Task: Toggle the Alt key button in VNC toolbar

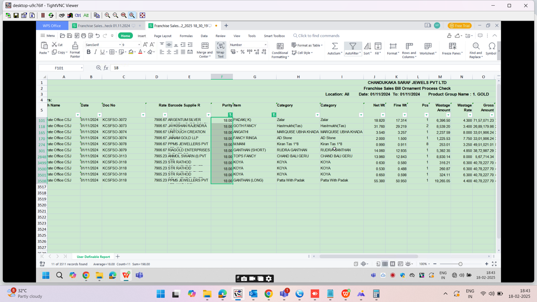Action: pos(86,15)
